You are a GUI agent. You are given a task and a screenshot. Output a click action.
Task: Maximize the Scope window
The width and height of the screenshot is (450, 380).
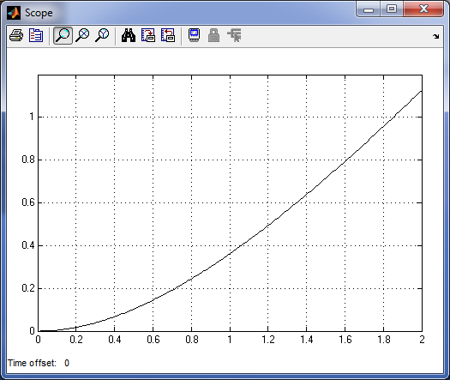click(x=392, y=9)
